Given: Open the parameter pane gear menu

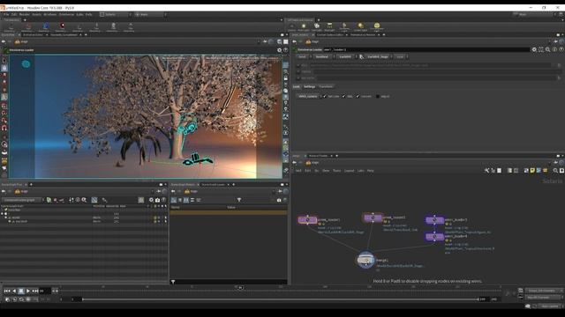Looking at the screenshot, I should (x=534, y=49).
